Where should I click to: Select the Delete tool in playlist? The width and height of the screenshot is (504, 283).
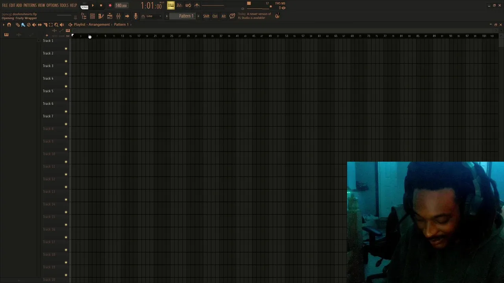[x=29, y=25]
